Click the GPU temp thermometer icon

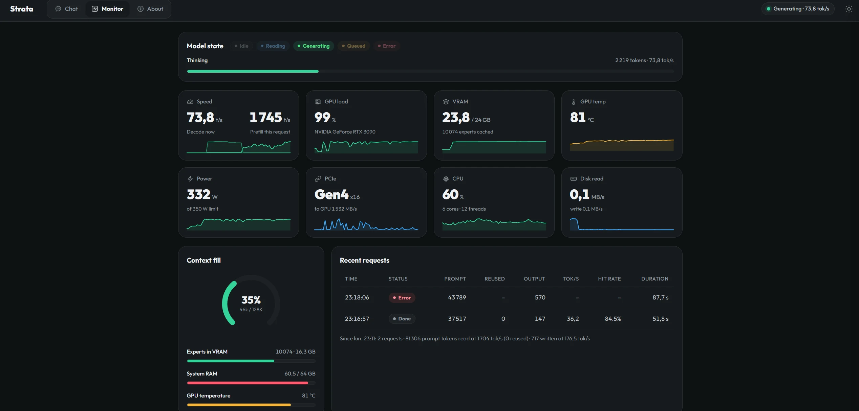pyautogui.click(x=574, y=102)
